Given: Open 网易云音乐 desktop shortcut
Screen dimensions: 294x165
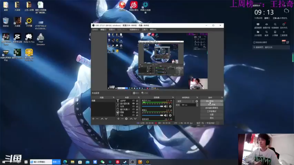Looking at the screenshot, I should (134, 6).
